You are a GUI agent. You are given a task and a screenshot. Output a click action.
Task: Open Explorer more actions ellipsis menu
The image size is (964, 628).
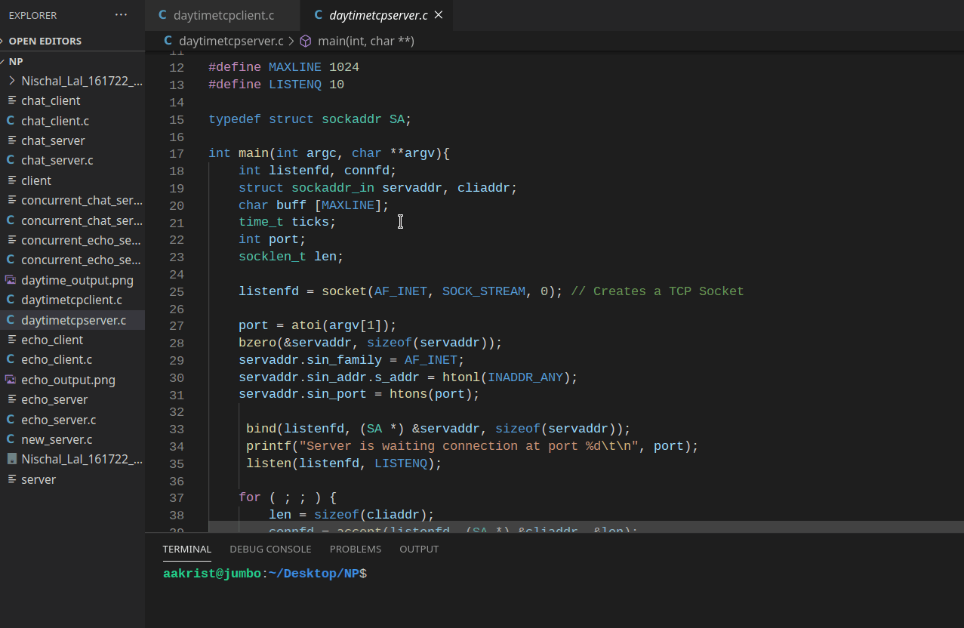pos(121,15)
